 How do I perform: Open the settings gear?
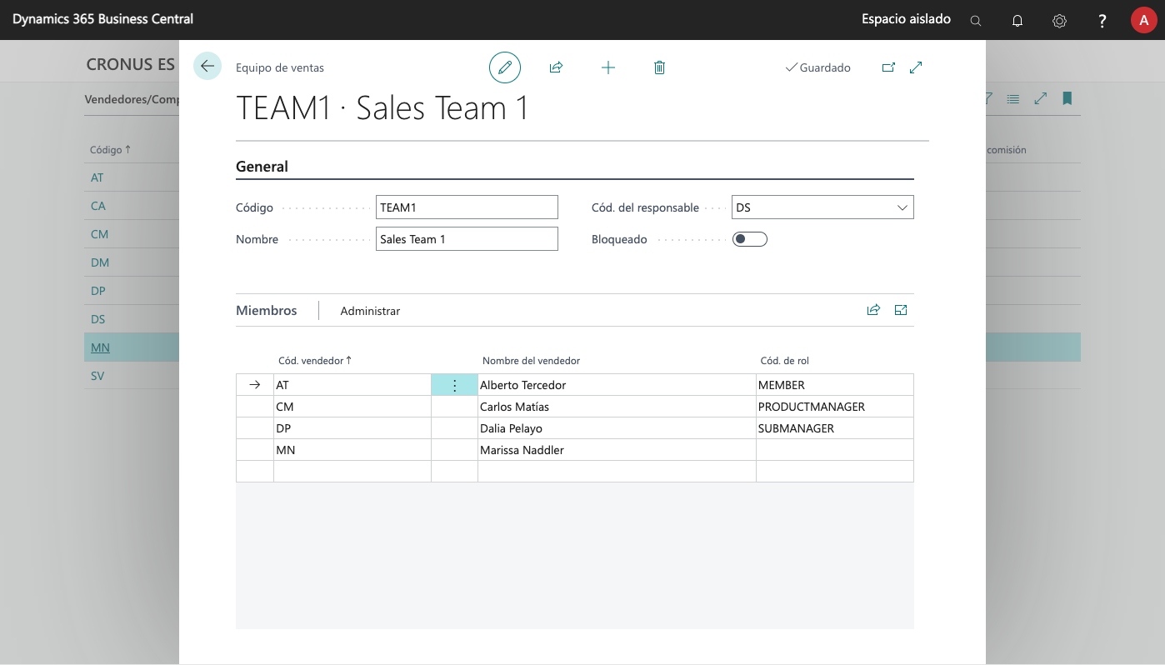click(1059, 20)
